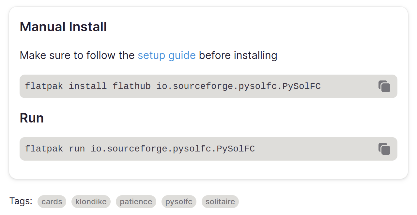The image size is (417, 215).
Task: Click io.sourceforge.pysolfc.PySolFC in the run command
Action: (x=173, y=149)
